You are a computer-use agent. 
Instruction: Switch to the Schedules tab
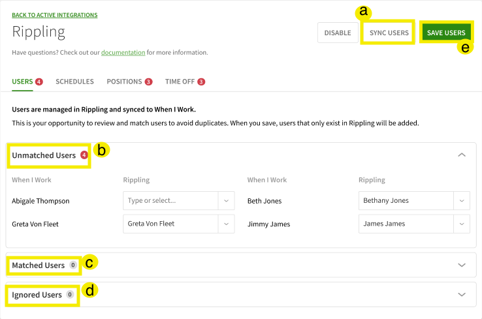pos(74,82)
